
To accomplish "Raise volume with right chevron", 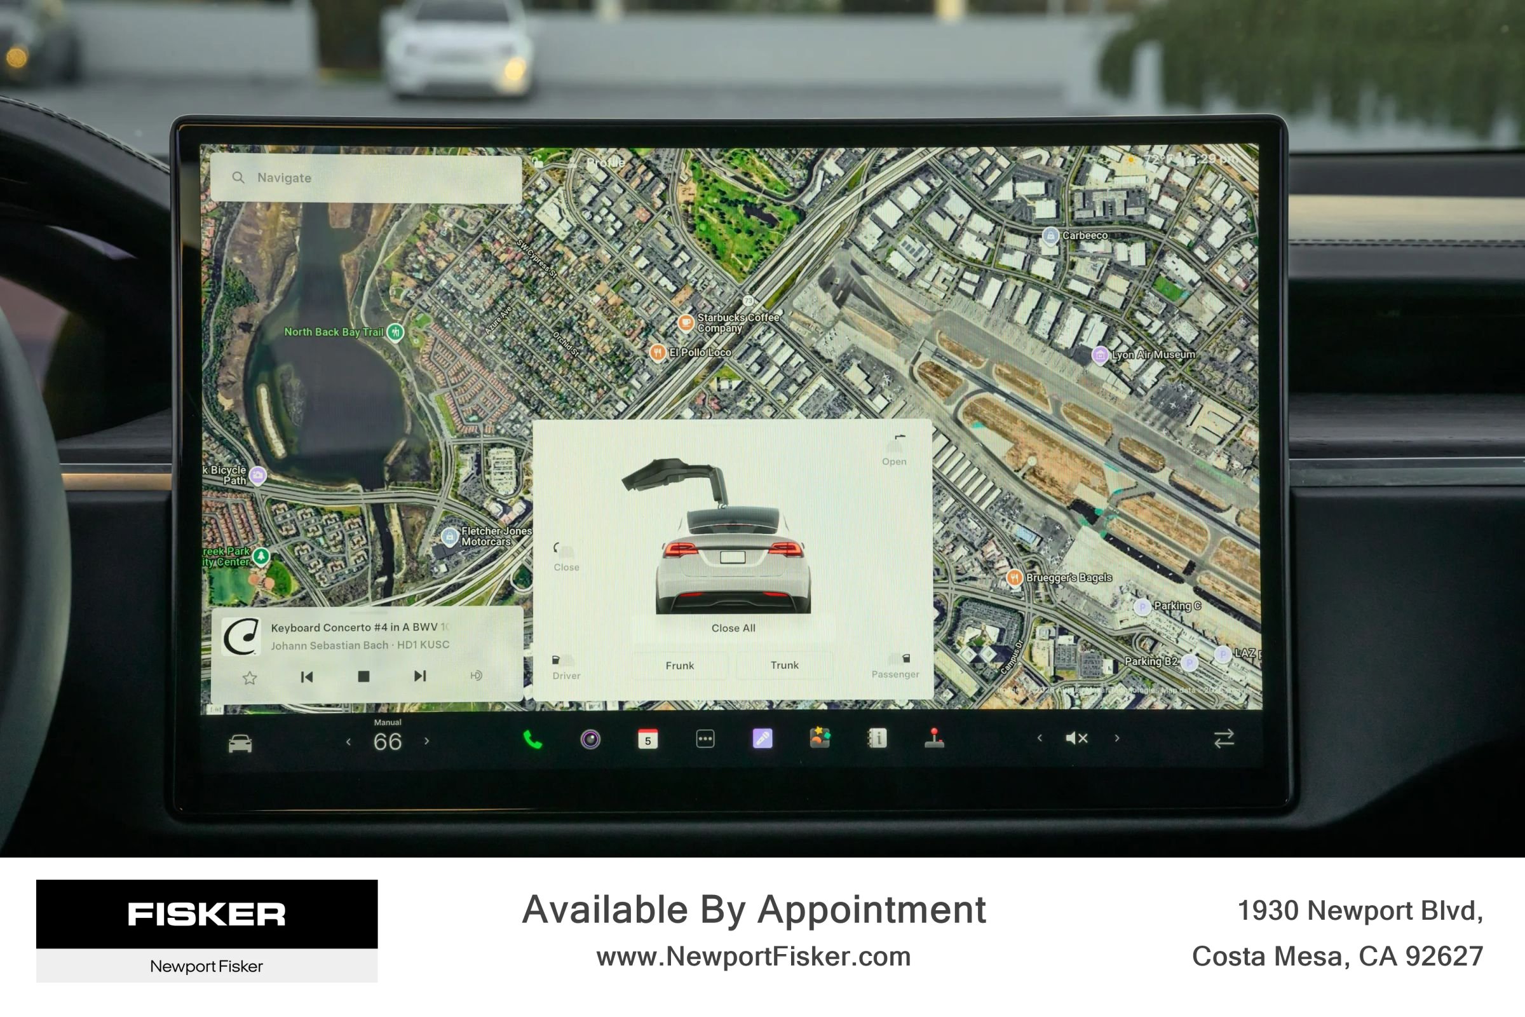I will (1117, 738).
